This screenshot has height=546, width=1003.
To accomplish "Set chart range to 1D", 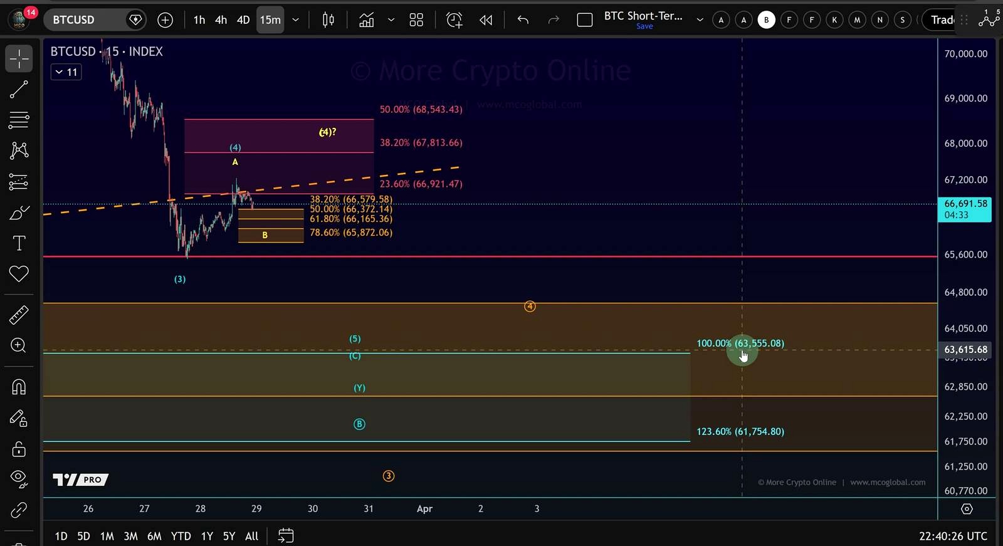I will click(x=61, y=536).
